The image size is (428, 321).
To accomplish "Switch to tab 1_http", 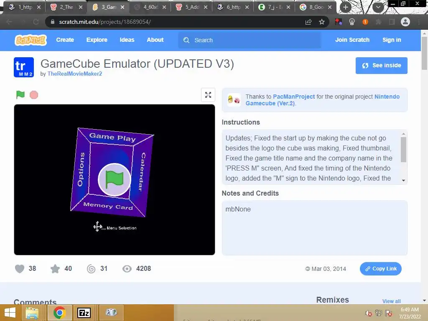I will (x=25, y=7).
